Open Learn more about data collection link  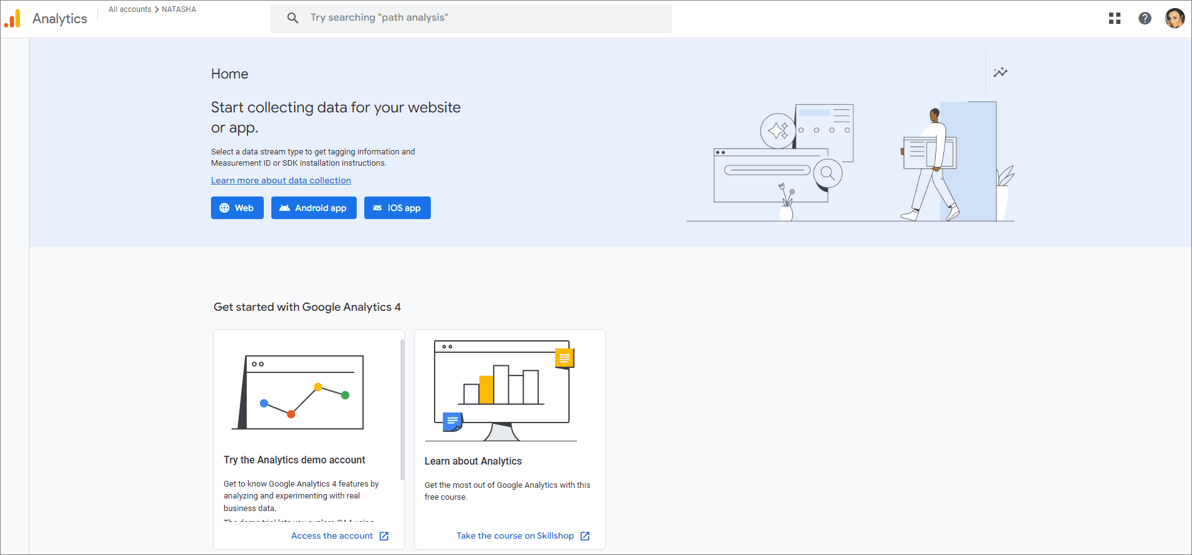[281, 180]
